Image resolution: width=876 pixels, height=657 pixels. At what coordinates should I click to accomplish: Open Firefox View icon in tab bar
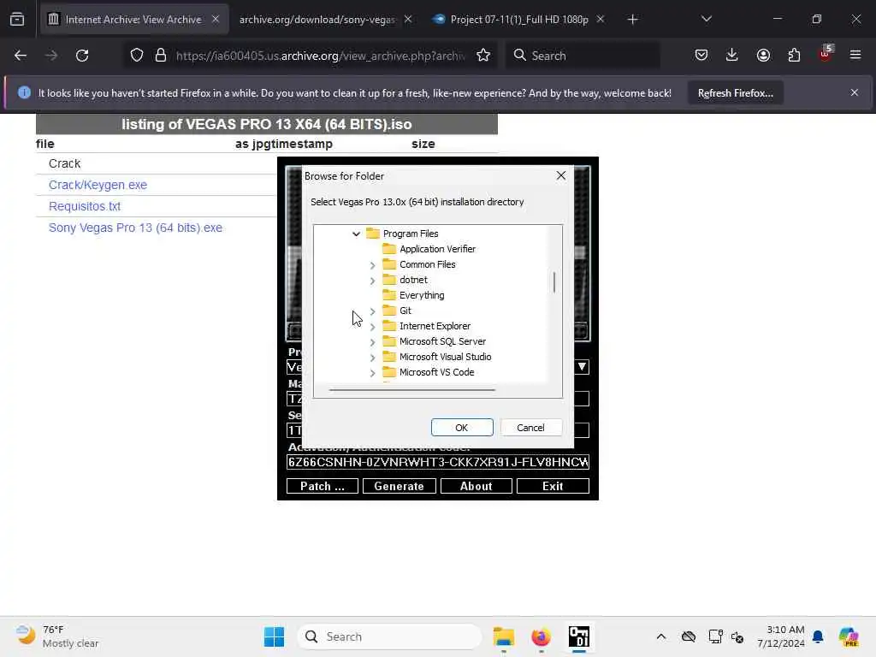[x=17, y=20]
